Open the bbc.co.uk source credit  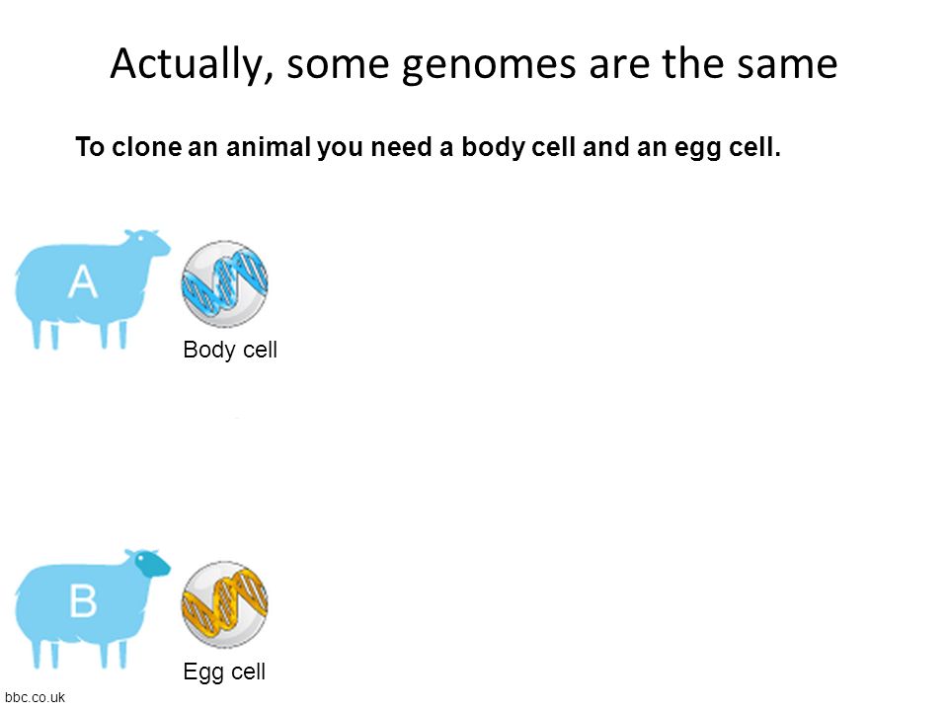36,697
